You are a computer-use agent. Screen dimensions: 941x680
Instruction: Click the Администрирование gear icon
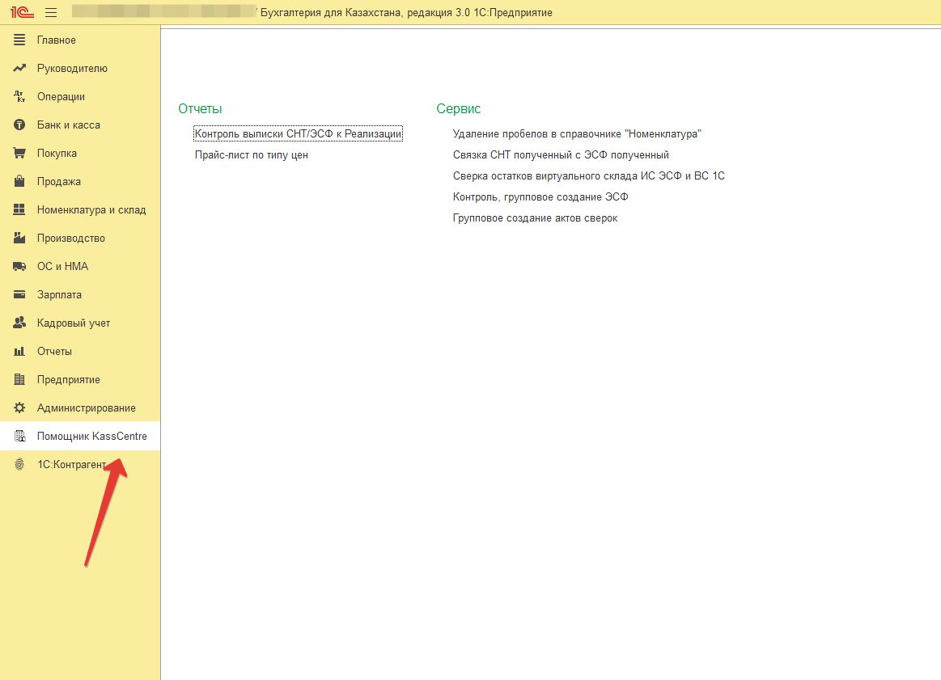[20, 408]
